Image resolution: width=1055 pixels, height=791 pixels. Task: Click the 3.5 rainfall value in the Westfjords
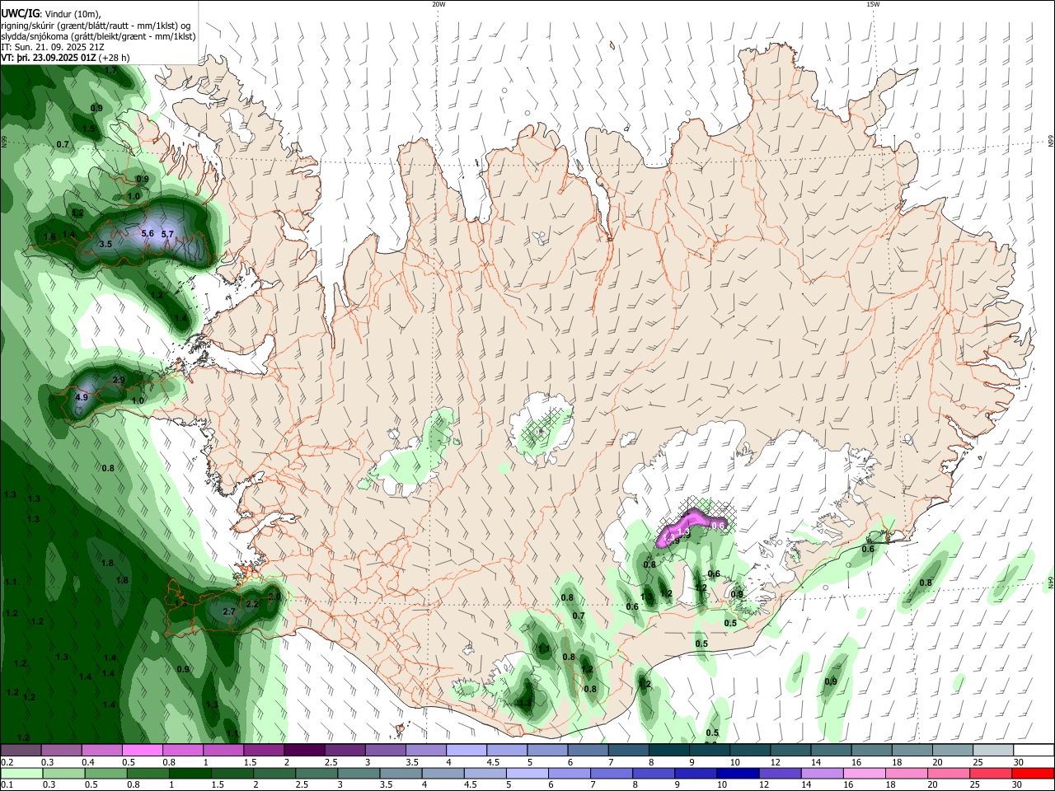(x=105, y=244)
